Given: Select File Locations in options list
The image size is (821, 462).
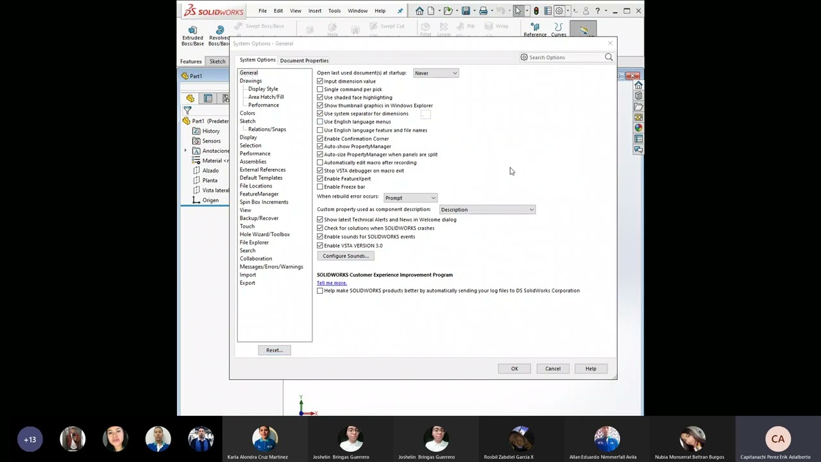Looking at the screenshot, I should pos(256,186).
